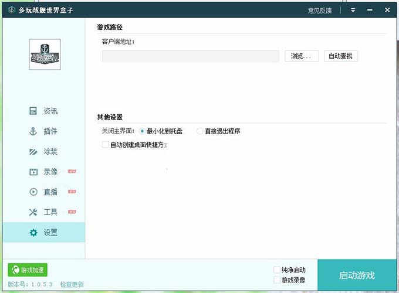
Task: Toggle the 纯净启动 checkbox
Action: click(x=277, y=270)
